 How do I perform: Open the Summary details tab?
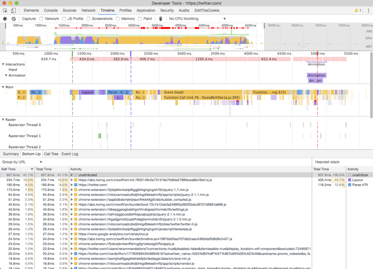[x=11, y=154]
